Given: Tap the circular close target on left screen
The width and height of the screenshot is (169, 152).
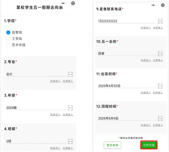Looking at the screenshot, I should pyautogui.click(x=73, y=3).
